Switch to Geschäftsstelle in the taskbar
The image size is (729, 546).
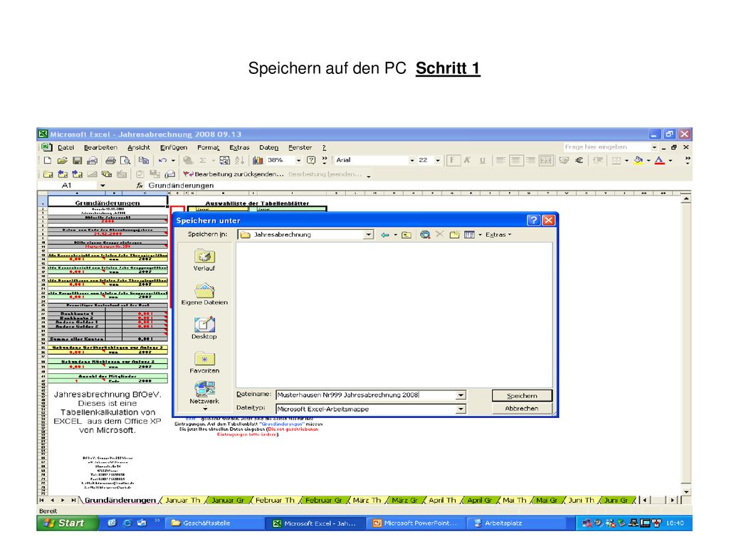213,523
